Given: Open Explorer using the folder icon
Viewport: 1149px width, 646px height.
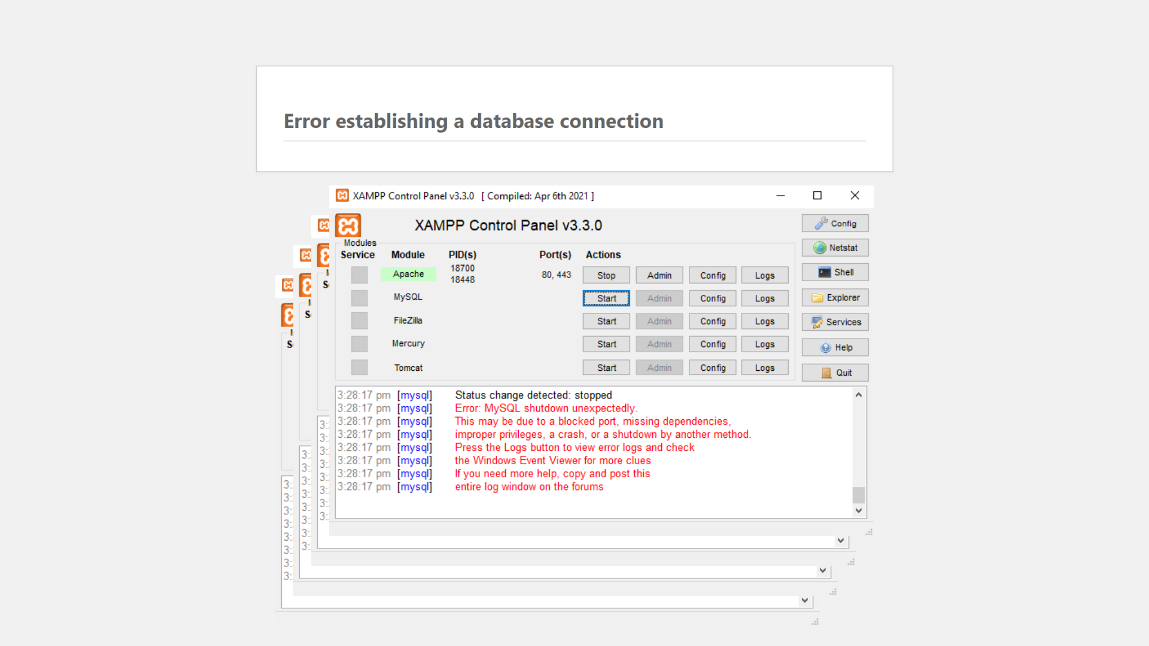Looking at the screenshot, I should 834,297.
